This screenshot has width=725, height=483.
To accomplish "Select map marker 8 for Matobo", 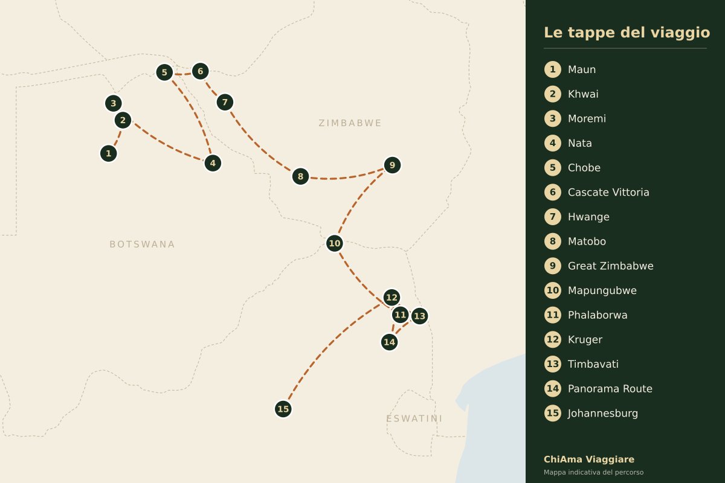I will pyautogui.click(x=300, y=176).
